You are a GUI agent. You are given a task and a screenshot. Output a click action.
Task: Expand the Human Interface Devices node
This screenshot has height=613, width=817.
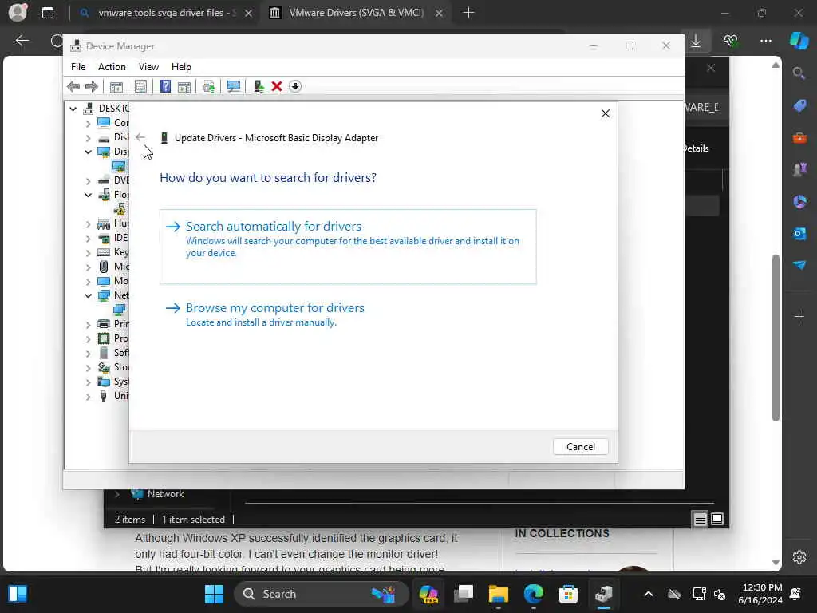tap(88, 223)
